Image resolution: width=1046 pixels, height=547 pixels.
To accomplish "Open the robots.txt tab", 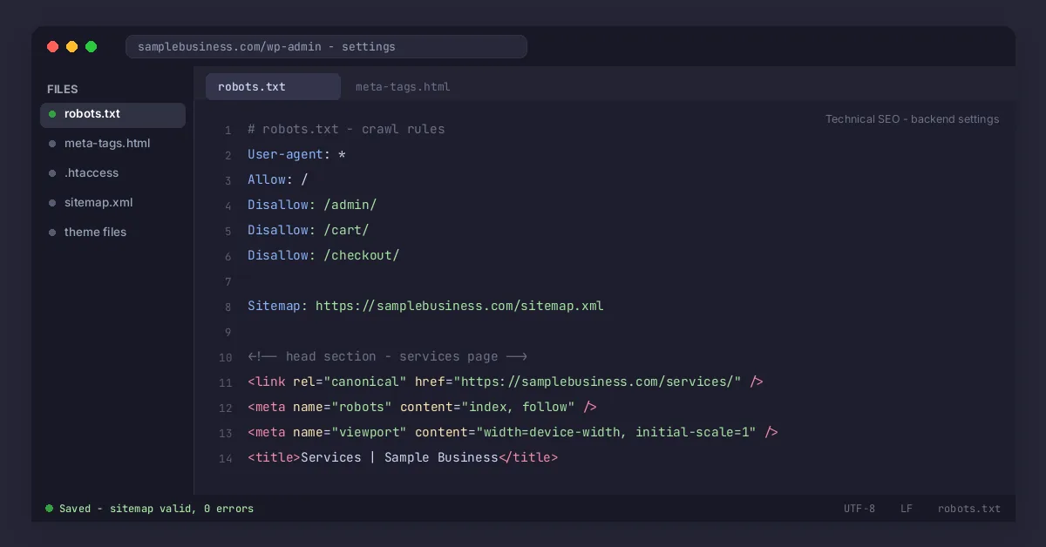I will [x=273, y=86].
